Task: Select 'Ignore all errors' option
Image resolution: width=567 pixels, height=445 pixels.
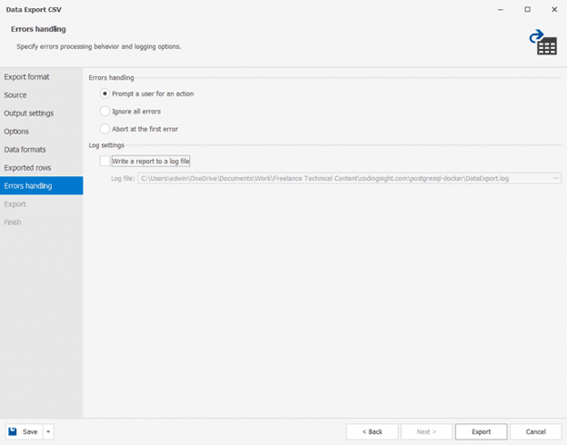Action: [105, 111]
